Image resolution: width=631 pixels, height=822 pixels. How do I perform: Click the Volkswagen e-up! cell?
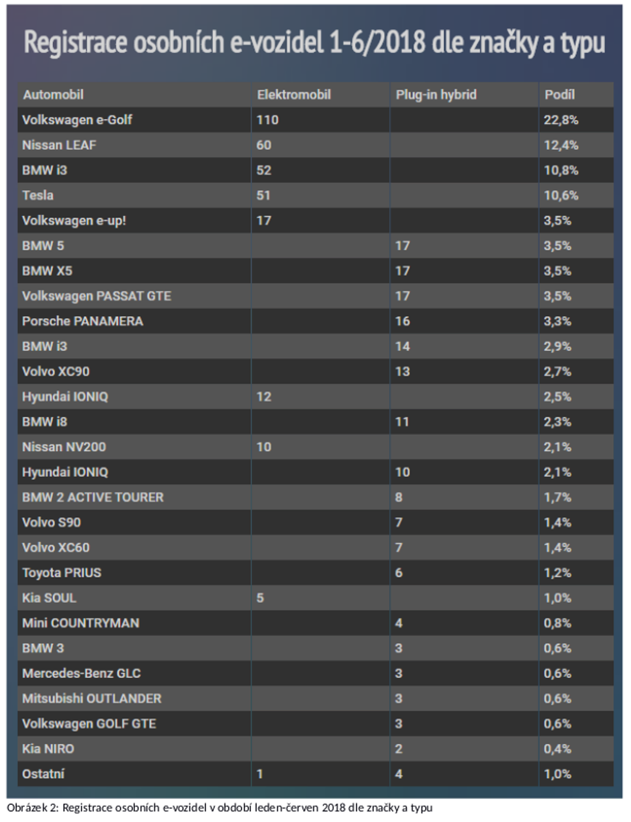(74, 220)
